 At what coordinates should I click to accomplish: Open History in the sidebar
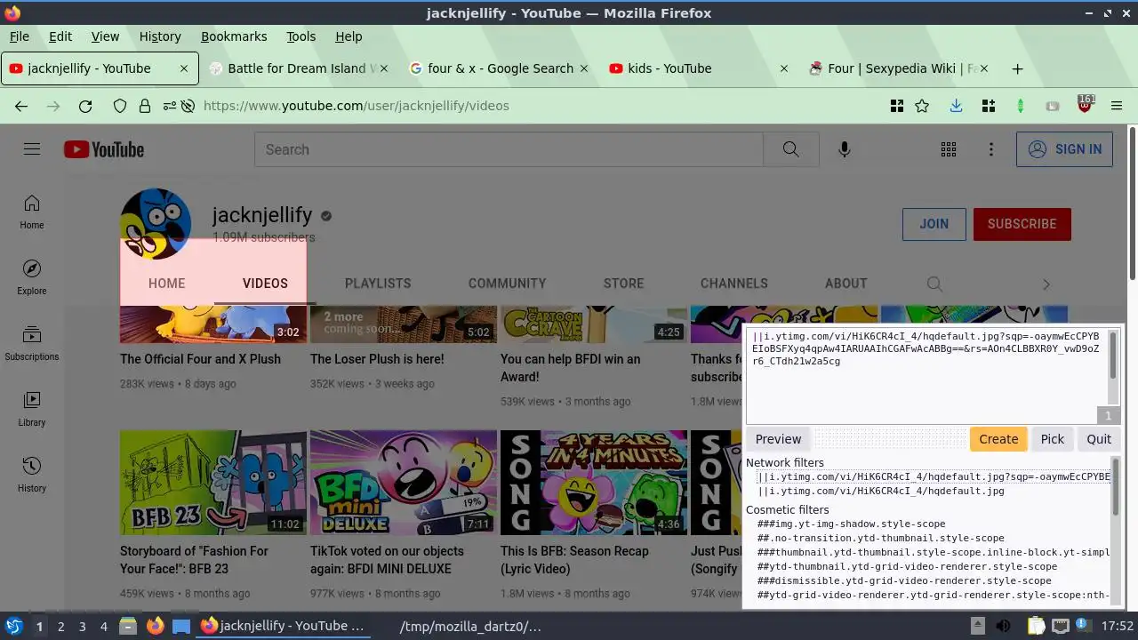point(32,476)
